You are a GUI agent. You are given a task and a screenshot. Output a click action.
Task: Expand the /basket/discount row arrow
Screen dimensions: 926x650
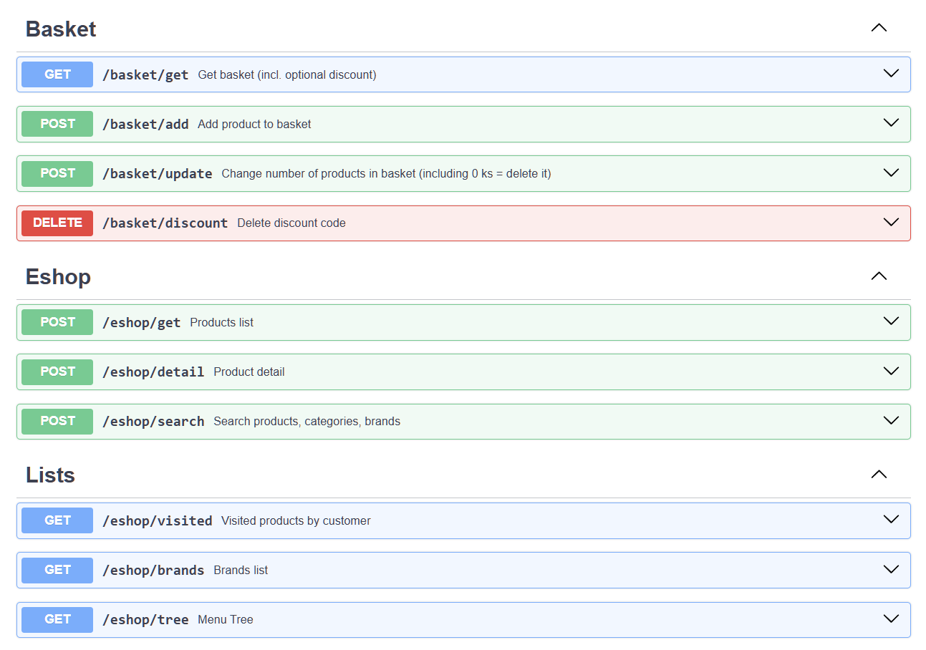click(x=891, y=223)
